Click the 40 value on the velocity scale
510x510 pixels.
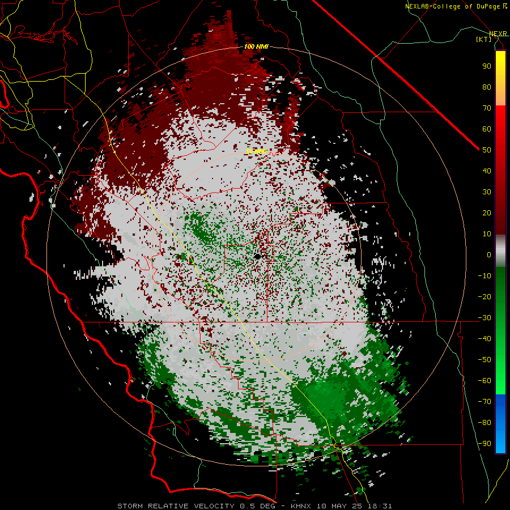tap(487, 171)
